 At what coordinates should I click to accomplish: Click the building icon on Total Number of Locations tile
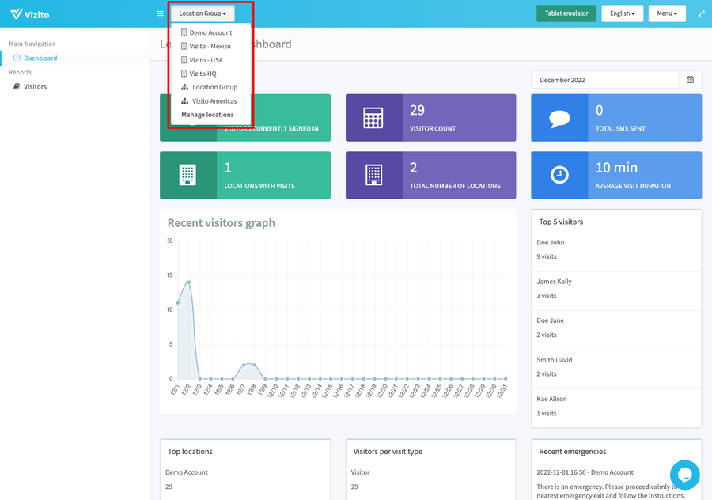(373, 175)
